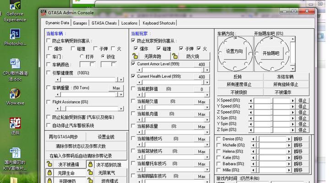Toggle the lock icon beside 无限生命

(49, 172)
